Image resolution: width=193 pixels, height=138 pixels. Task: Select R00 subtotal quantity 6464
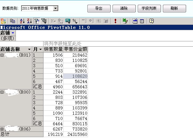click(53, 124)
